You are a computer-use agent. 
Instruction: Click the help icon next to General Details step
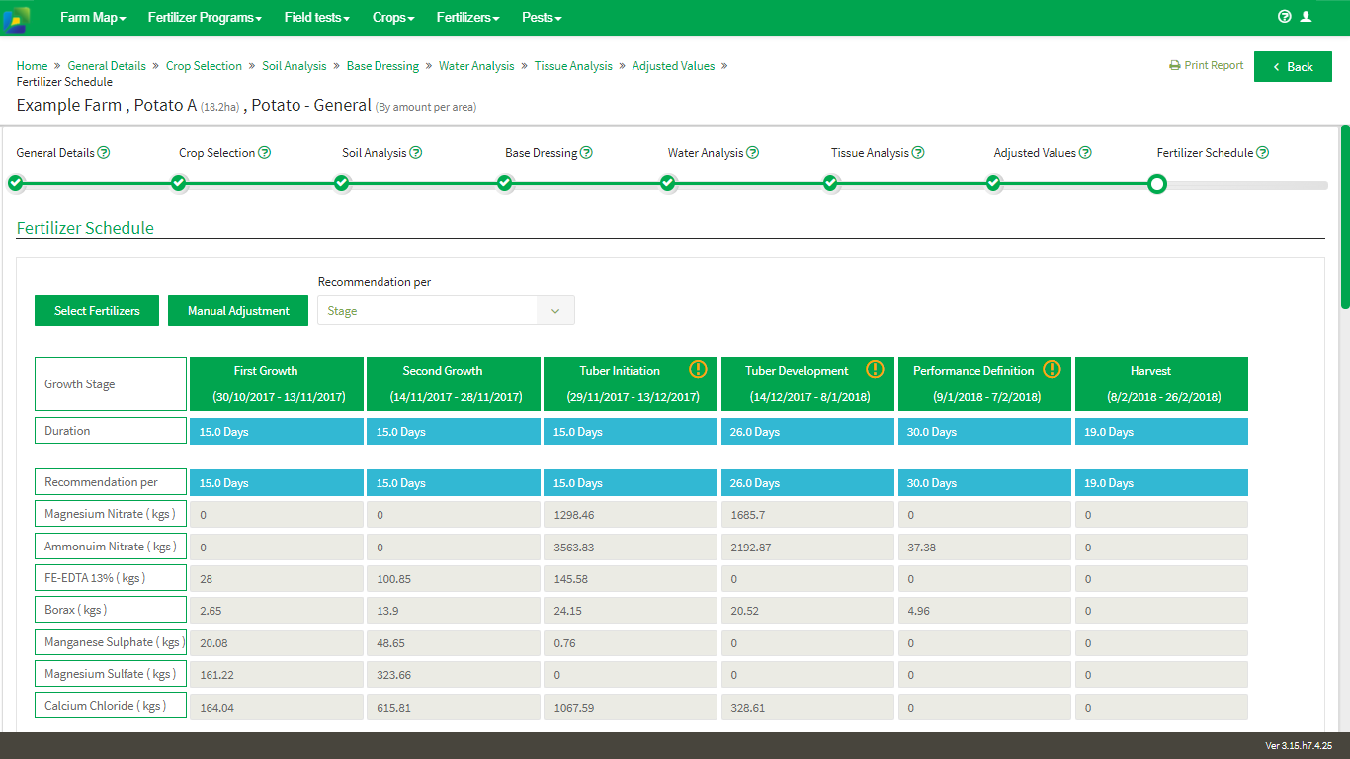coord(104,153)
